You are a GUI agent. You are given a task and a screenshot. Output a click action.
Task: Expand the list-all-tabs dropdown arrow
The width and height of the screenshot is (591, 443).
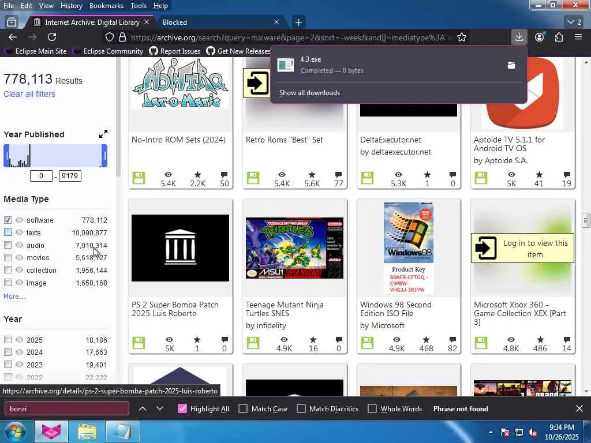pyautogui.click(x=575, y=22)
